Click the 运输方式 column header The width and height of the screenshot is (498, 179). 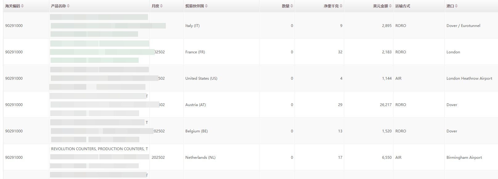pos(403,6)
